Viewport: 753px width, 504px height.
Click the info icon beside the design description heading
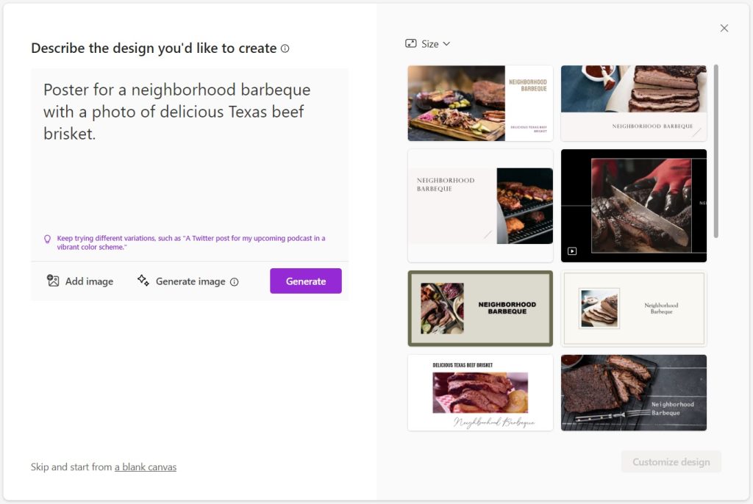[285, 48]
